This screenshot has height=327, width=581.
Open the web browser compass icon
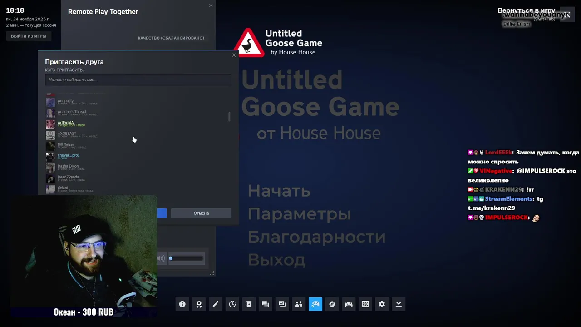332,304
